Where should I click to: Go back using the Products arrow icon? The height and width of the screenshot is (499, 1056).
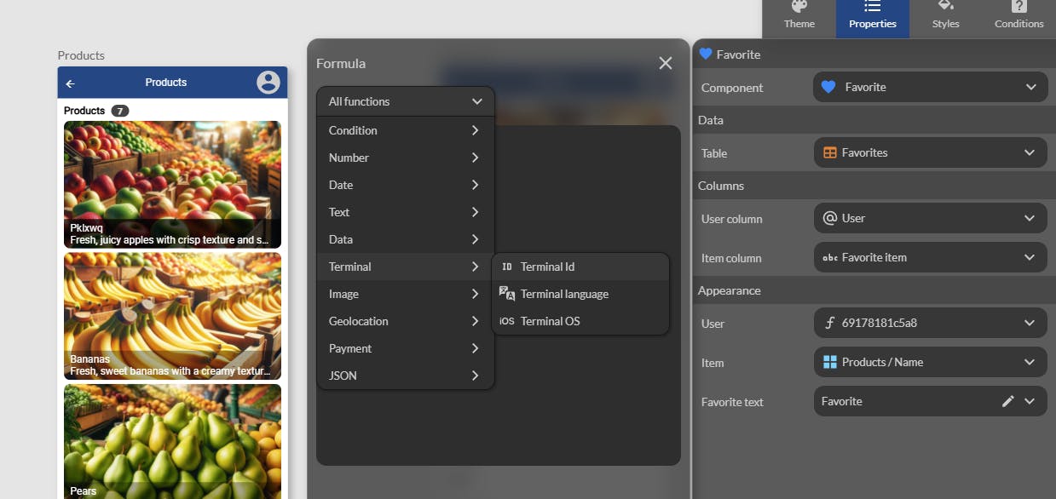pos(71,83)
